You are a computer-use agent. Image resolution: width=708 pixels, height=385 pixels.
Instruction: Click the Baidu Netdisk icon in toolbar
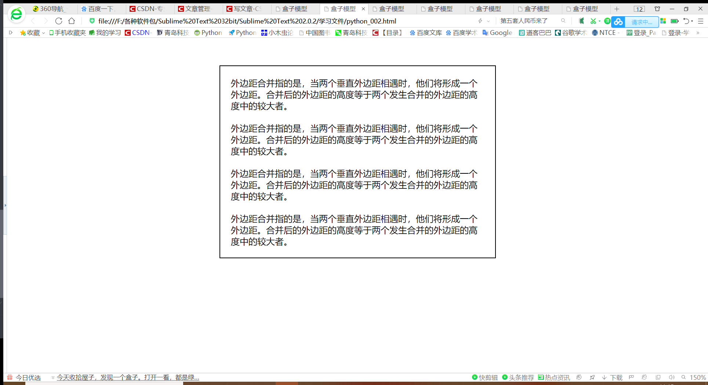(618, 21)
